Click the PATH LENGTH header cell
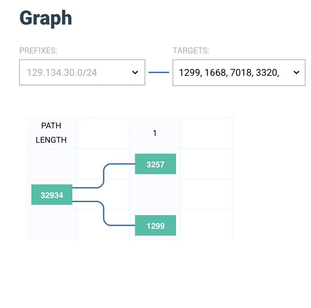311x308 pixels. pos(51,133)
